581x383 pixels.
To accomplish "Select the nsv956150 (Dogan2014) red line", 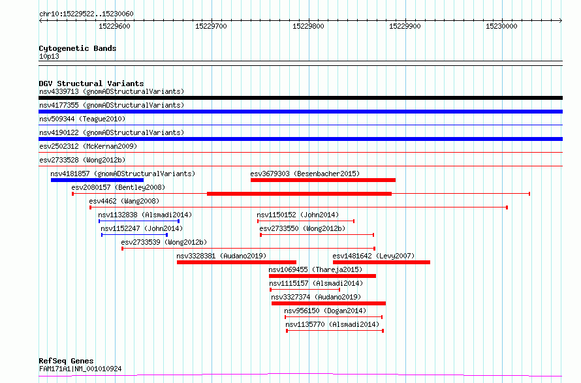I will pyautogui.click(x=334, y=317).
